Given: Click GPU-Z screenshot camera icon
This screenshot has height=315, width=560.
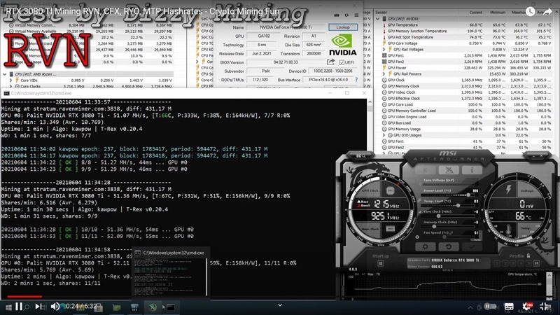Looking at the screenshot, I should (337, 15).
